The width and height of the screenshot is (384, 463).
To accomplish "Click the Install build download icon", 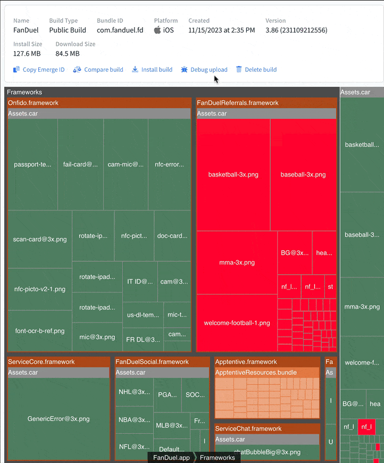I will pos(135,70).
